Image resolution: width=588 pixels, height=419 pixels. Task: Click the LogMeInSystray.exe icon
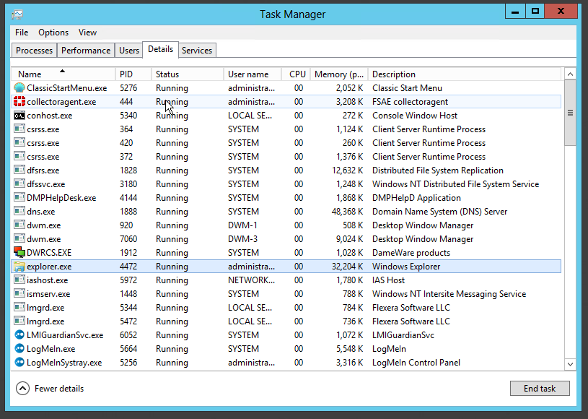19,363
